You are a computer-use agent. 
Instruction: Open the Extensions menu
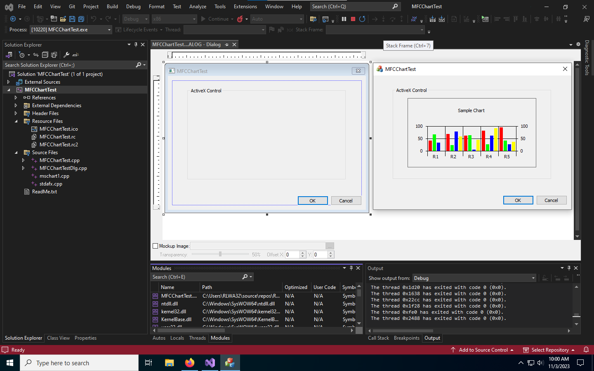[x=245, y=7]
